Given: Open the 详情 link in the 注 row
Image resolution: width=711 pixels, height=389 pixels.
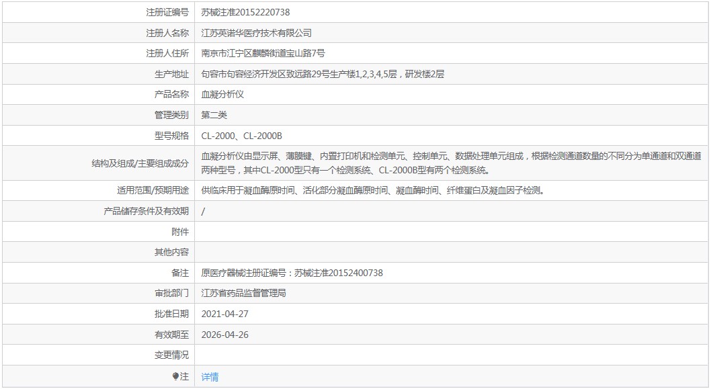Looking at the screenshot, I should tap(210, 377).
